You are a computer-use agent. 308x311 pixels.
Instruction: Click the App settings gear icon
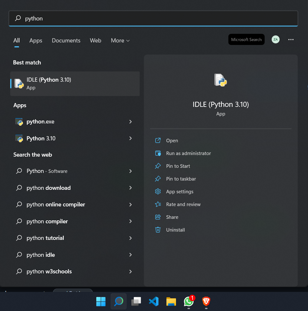158,192
